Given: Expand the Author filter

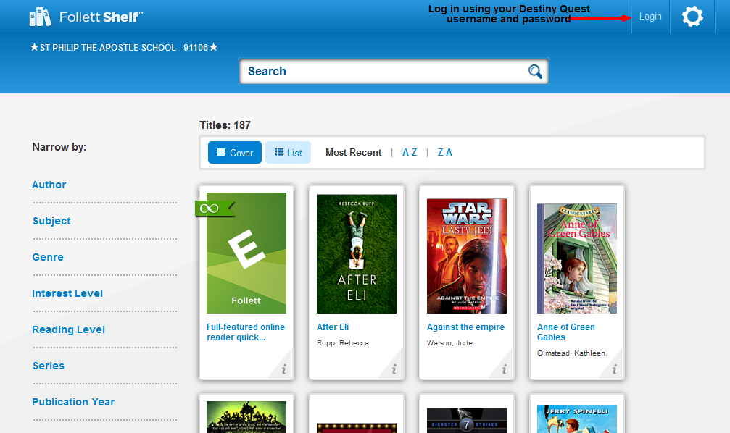Looking at the screenshot, I should [x=49, y=185].
